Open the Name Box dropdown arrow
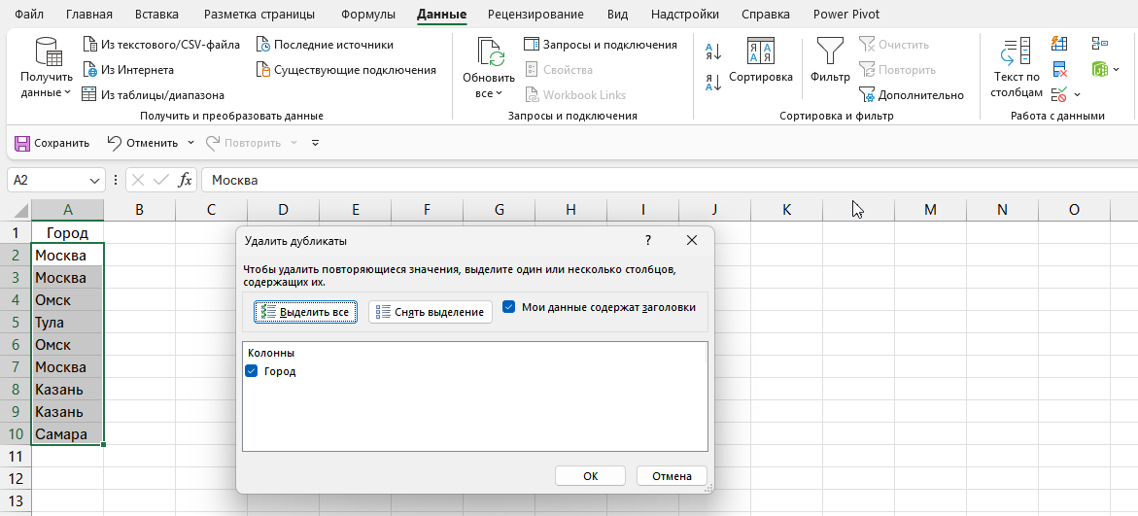 [95, 181]
